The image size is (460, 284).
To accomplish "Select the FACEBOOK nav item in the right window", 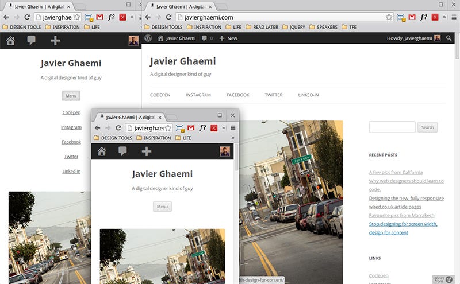I will coord(238,95).
